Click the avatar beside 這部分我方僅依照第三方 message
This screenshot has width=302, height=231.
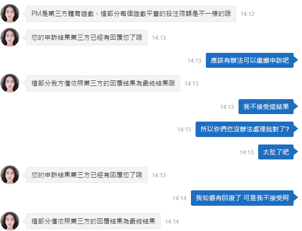click(x=10, y=83)
